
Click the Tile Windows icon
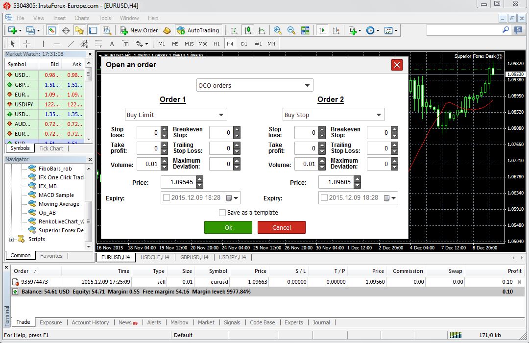305,30
